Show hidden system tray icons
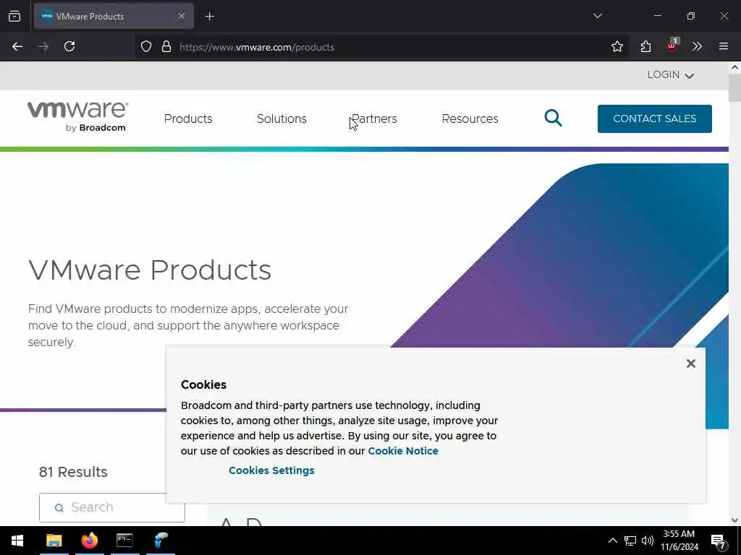This screenshot has width=741, height=555. [x=612, y=541]
